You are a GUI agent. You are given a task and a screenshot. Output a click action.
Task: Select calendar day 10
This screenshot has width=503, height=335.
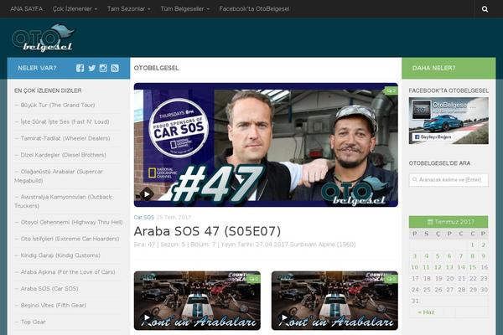pos(414,267)
